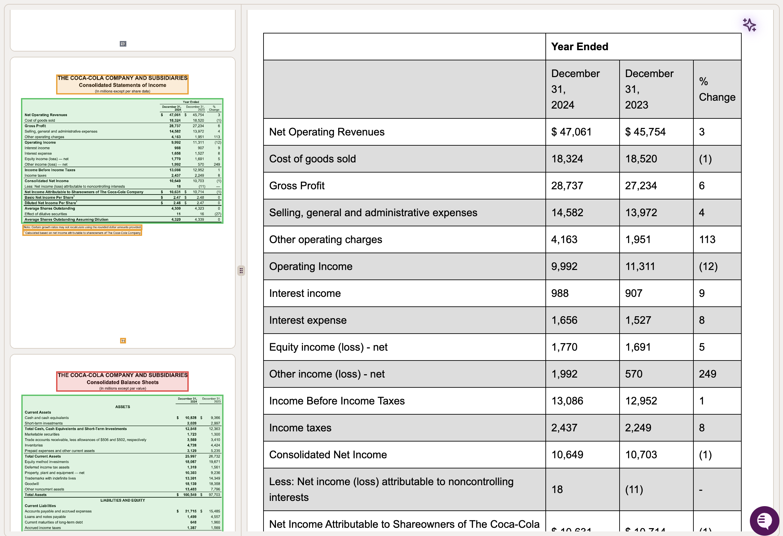This screenshot has height=536, width=783.
Task: Click the 'Income Before Income Taxes' cell
Action: coord(404,401)
